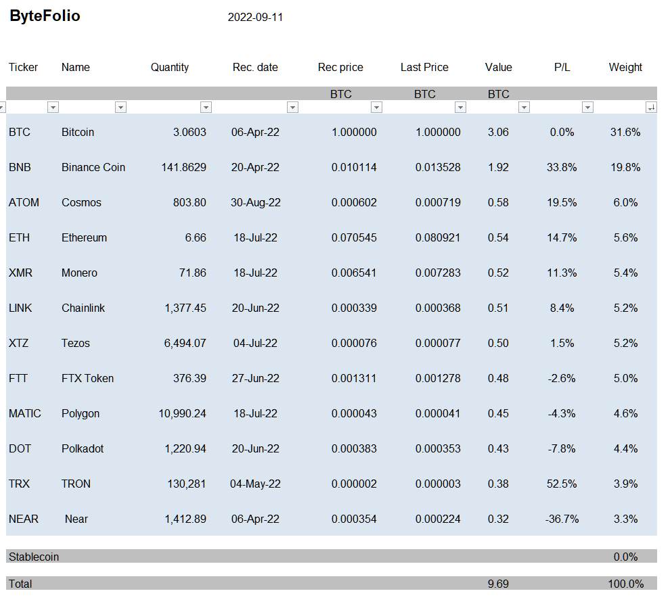Select Cosmos rec. date 30-Aug-22 cell

tap(255, 202)
